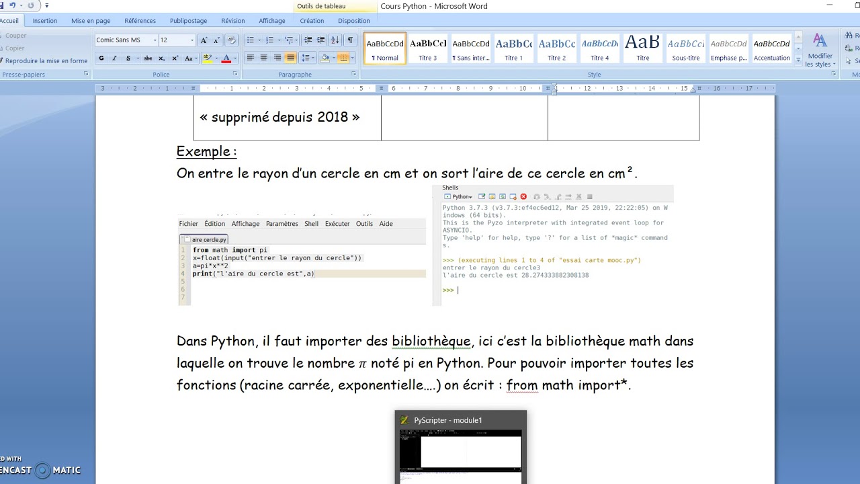Insert numbered list
Image resolution: width=860 pixels, height=484 pixels.
pos(269,40)
